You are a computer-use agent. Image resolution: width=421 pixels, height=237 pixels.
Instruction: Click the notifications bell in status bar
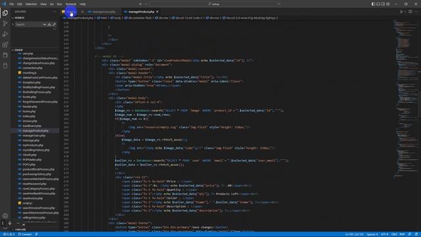(416, 234)
